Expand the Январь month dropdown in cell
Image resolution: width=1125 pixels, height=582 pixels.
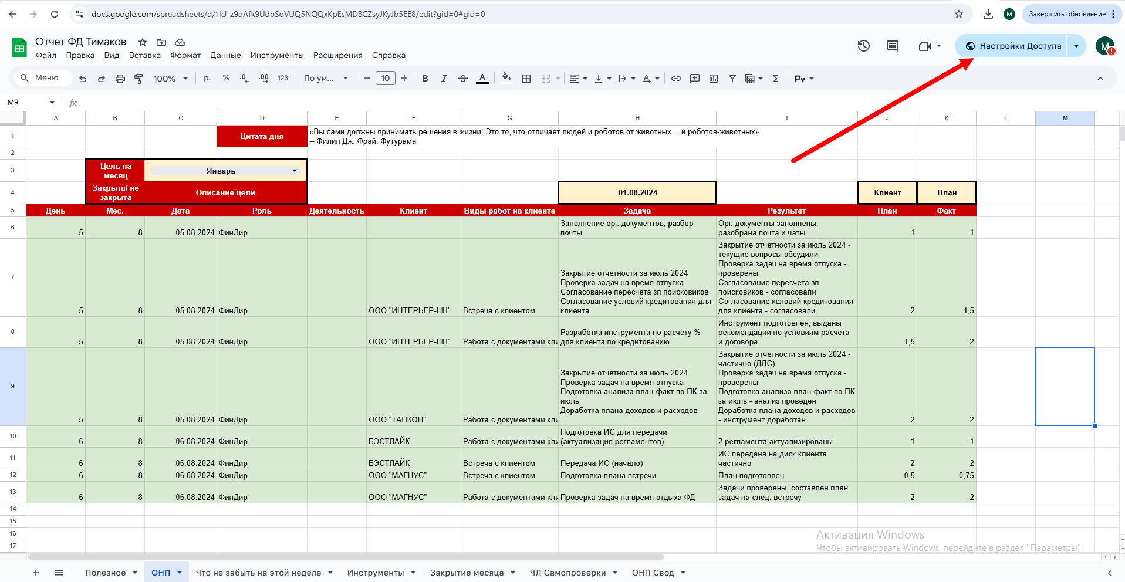(x=294, y=171)
